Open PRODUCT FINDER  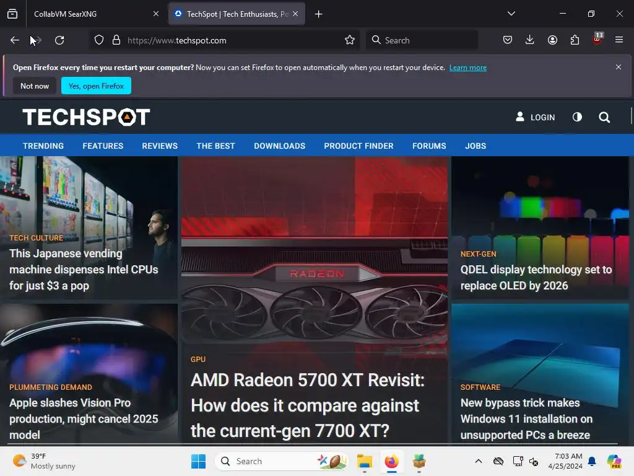(358, 146)
